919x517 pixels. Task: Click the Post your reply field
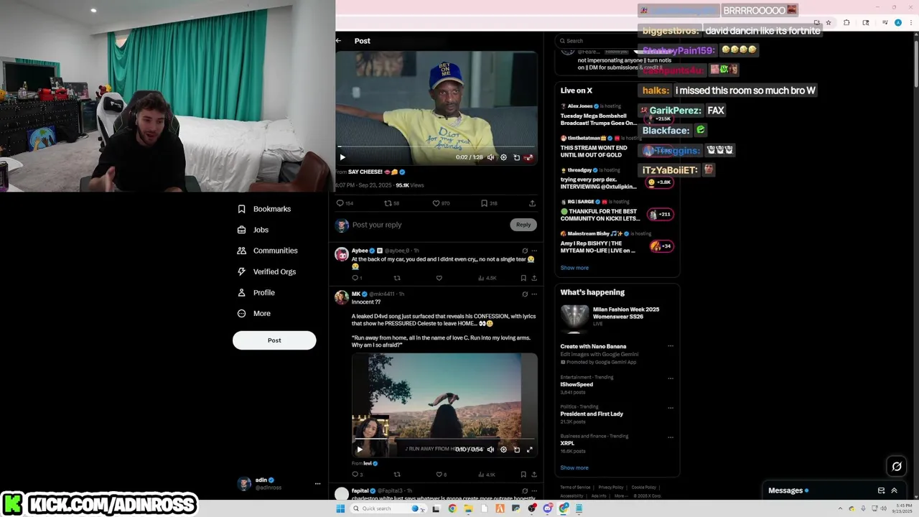[429, 225]
